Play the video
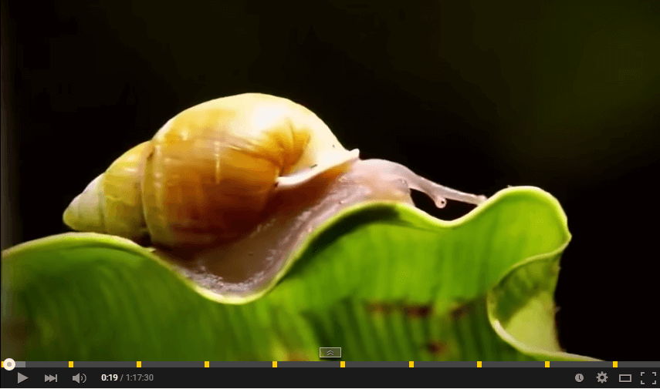Screen dimensions: 660x389 point(22,377)
